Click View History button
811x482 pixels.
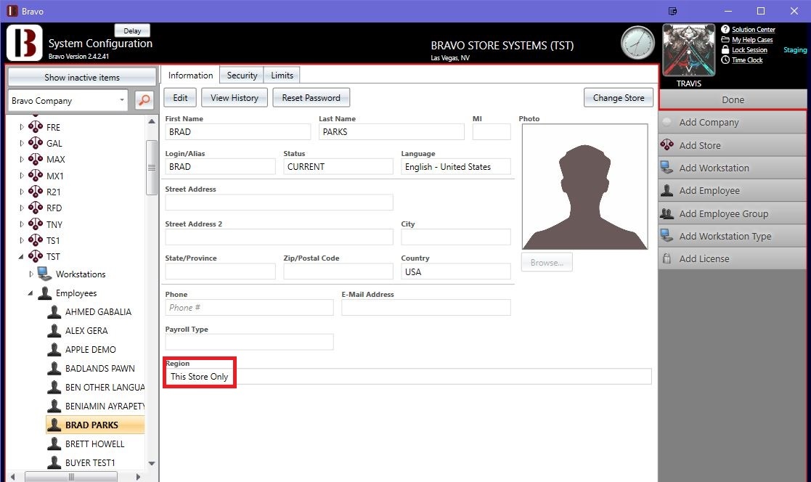tap(235, 98)
